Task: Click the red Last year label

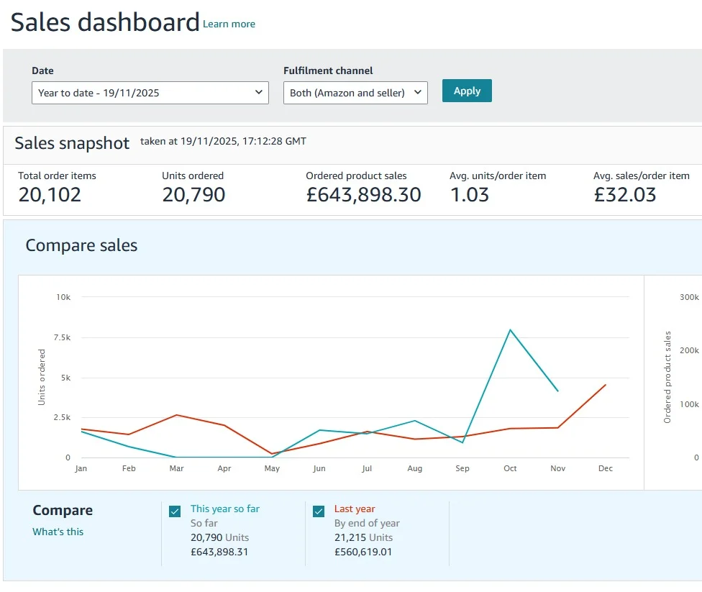Action: coord(355,509)
